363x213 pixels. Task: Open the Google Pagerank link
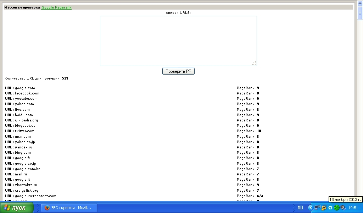pyautogui.click(x=56, y=7)
